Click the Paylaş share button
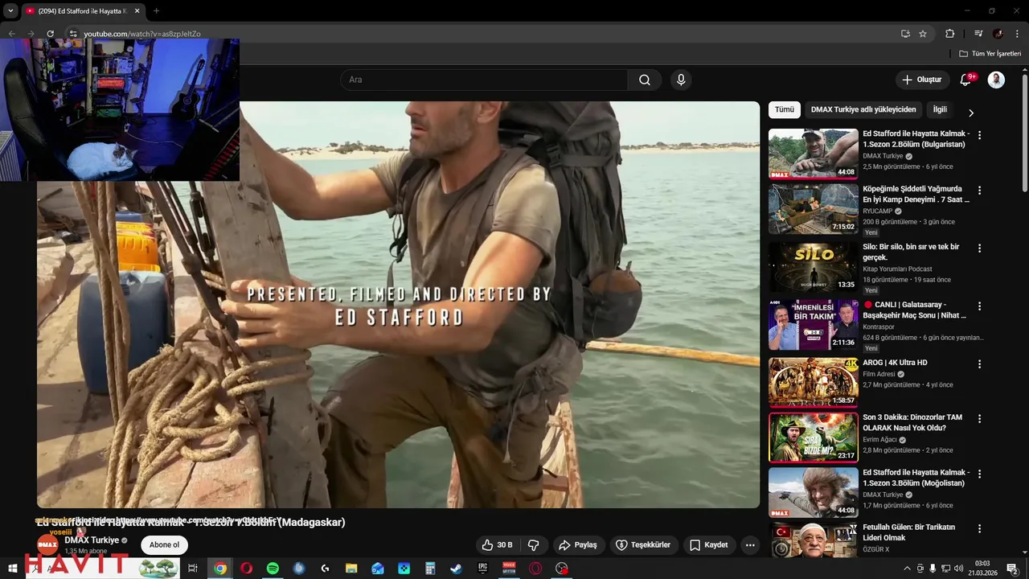 578,544
